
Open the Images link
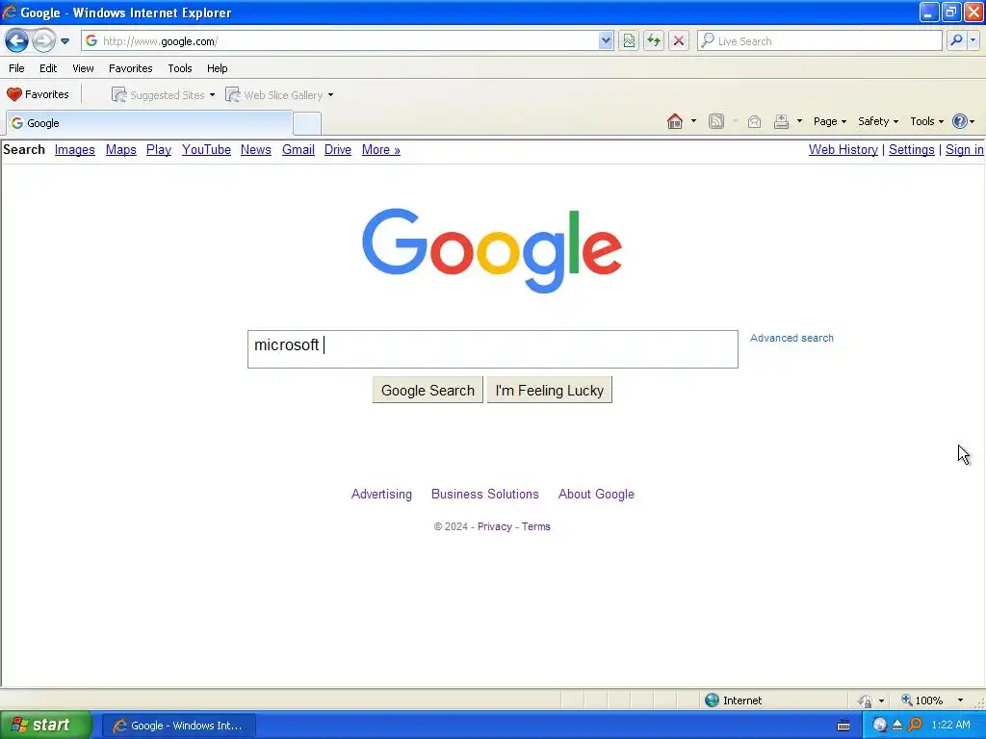tap(75, 149)
